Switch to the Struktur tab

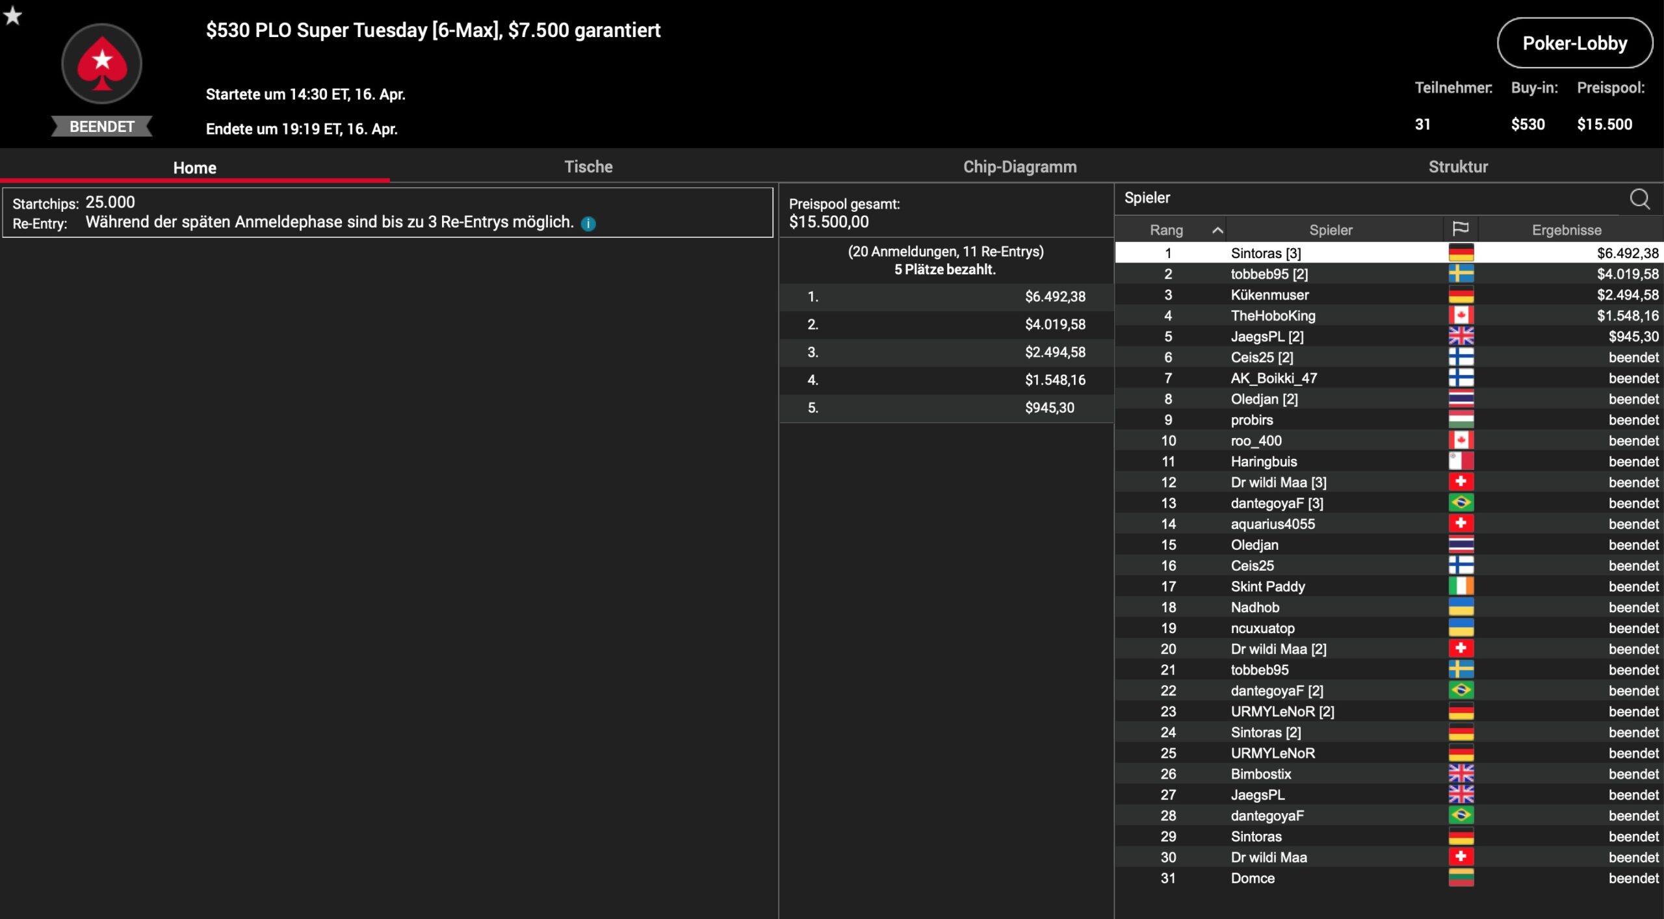click(x=1457, y=167)
